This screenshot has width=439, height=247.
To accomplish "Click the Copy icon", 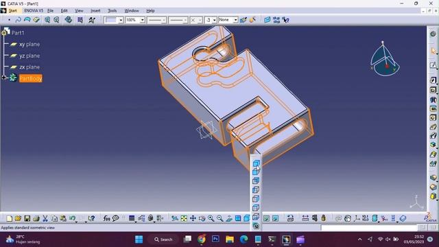I will coord(54,218).
